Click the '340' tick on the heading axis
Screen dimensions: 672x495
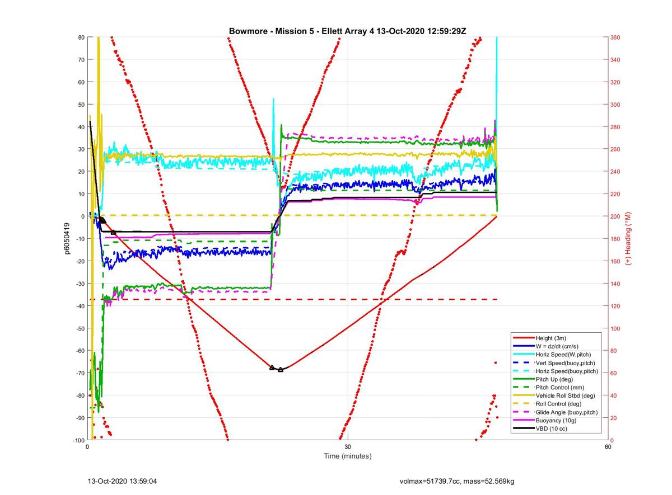[x=616, y=60]
